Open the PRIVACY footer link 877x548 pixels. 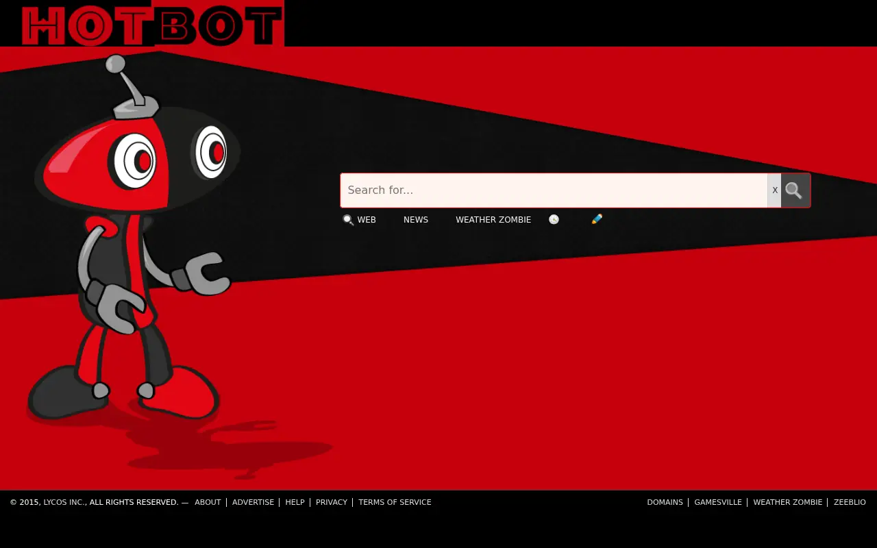coord(332,502)
